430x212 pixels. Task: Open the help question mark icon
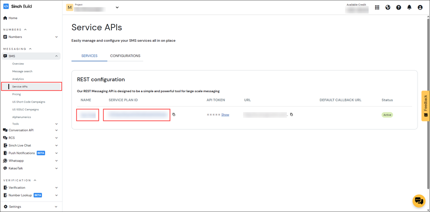[x=399, y=7]
